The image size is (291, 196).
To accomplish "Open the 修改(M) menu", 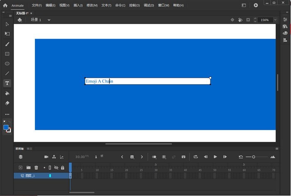I will tap(92, 5).
